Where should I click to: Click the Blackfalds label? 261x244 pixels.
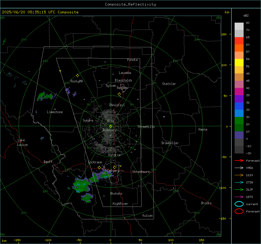pos(123,80)
